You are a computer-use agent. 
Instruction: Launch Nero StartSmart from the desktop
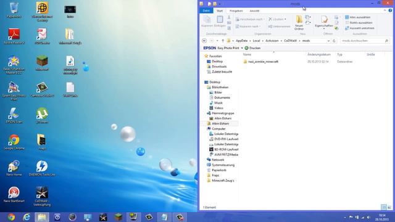click(x=14, y=195)
